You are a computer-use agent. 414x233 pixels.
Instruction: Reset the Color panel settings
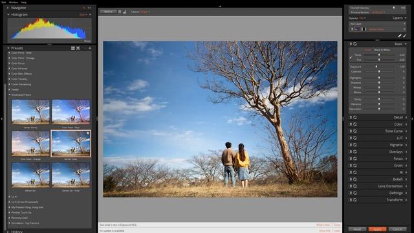tap(355, 124)
